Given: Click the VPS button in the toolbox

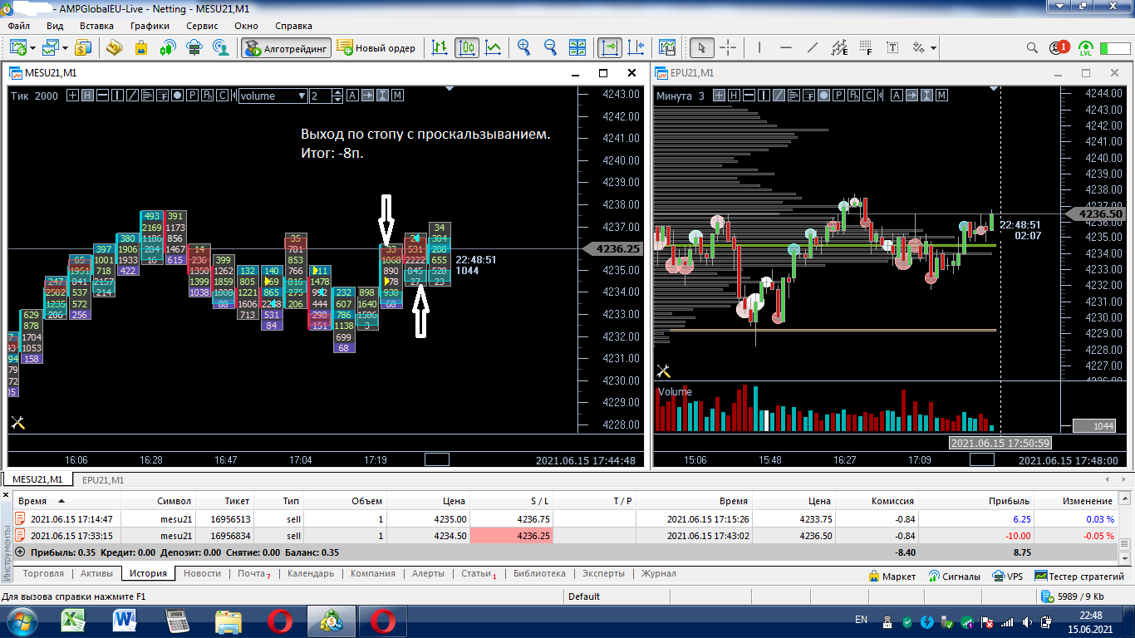Looking at the screenshot, I should pos(1008,576).
